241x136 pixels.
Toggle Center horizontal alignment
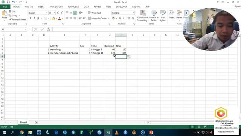(x=71, y=19)
